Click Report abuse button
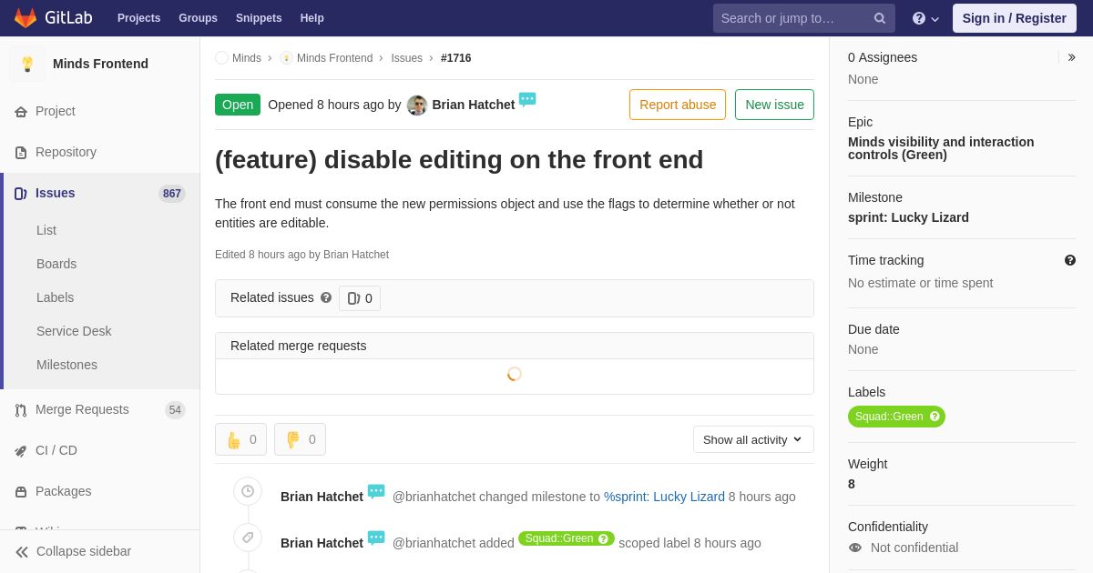This screenshot has height=573, width=1093. click(x=678, y=105)
